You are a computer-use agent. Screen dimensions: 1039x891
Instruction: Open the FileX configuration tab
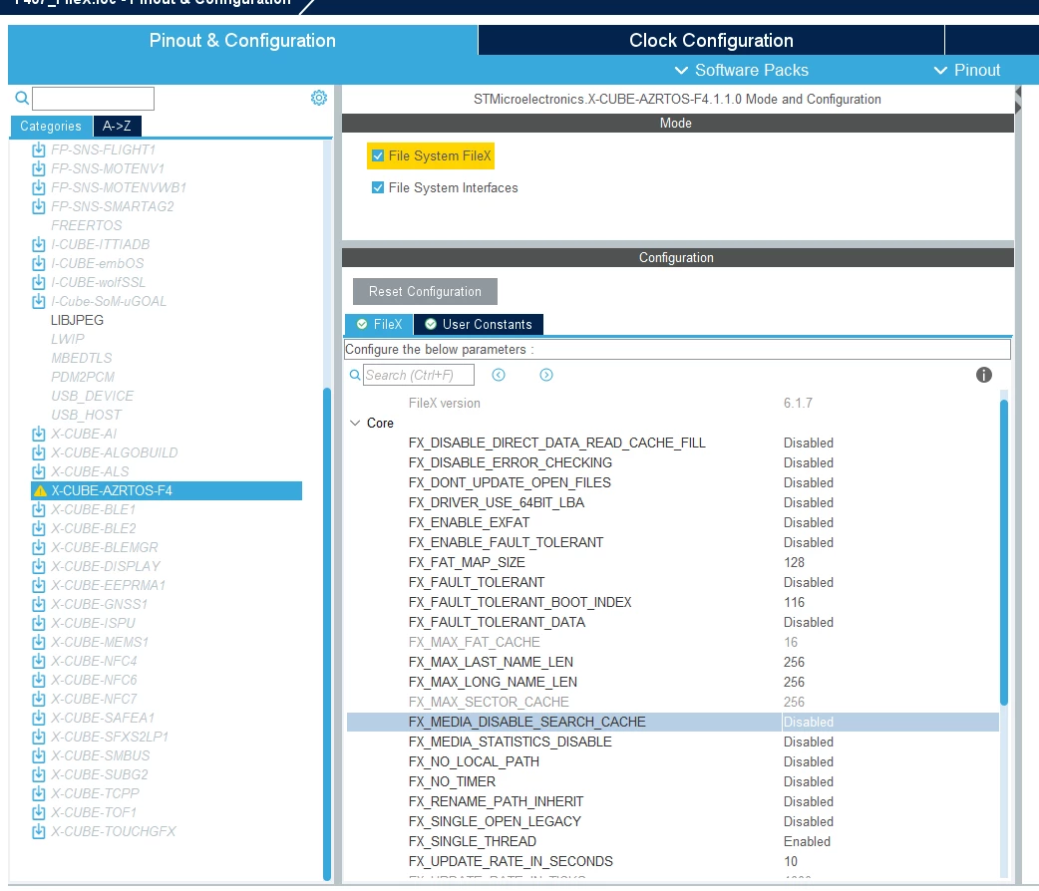pyautogui.click(x=380, y=325)
